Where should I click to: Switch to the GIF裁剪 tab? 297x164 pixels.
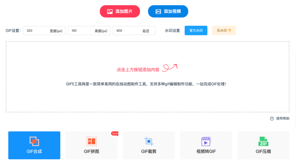coord(149,145)
